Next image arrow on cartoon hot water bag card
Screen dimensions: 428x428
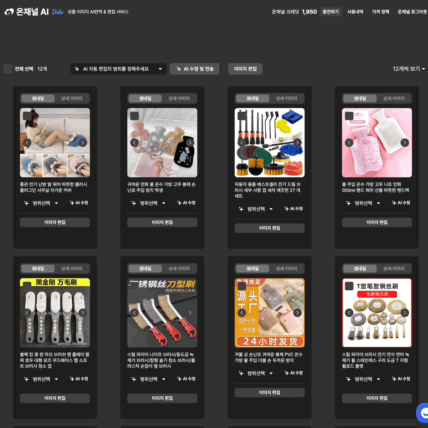[190, 143]
